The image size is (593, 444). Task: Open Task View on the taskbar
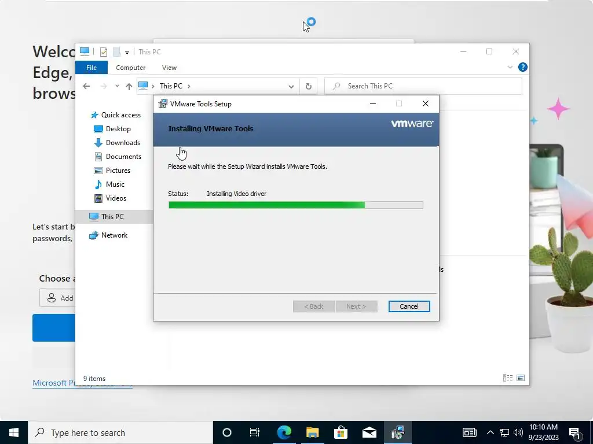[x=255, y=432]
